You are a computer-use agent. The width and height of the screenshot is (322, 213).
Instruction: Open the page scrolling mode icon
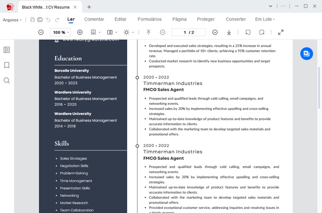93,32
